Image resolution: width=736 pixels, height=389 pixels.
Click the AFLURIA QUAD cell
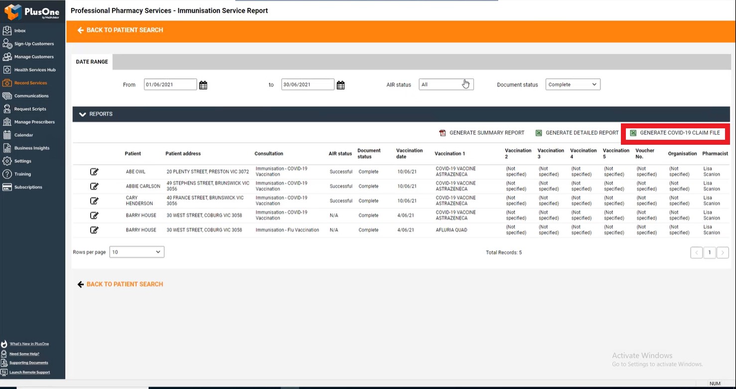coord(451,230)
